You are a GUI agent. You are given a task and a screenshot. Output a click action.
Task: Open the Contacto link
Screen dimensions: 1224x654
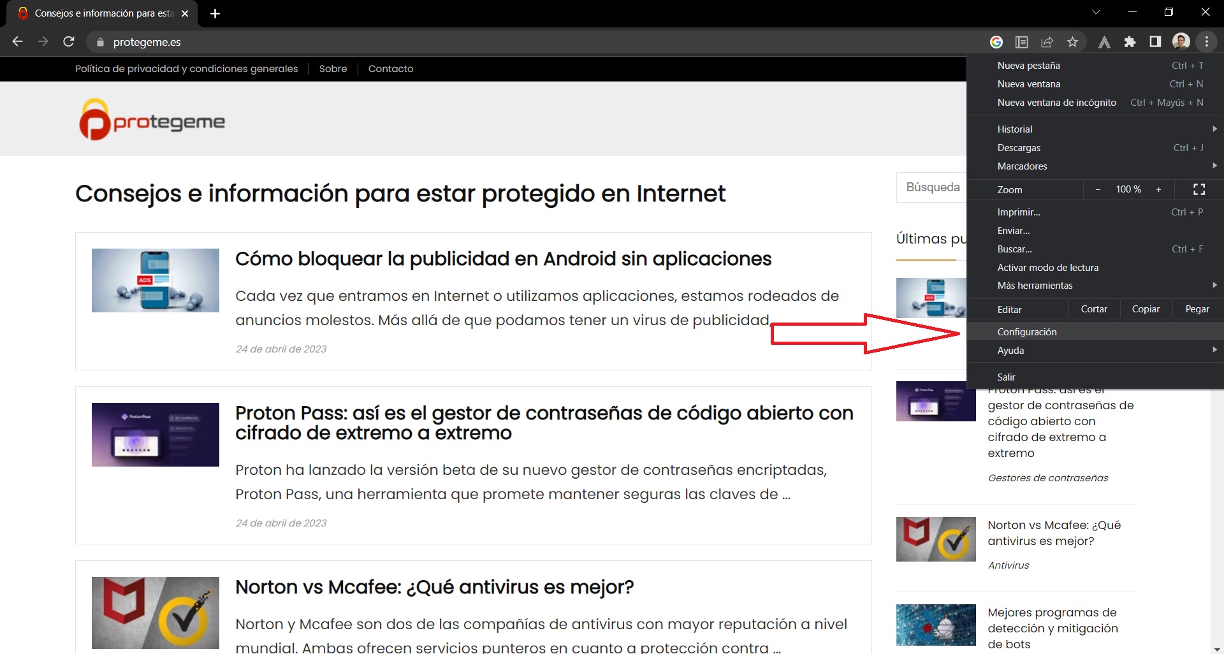(391, 69)
